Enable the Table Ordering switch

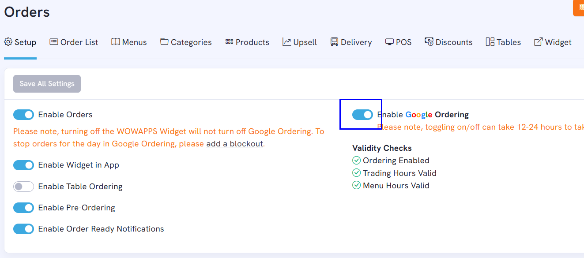click(23, 187)
